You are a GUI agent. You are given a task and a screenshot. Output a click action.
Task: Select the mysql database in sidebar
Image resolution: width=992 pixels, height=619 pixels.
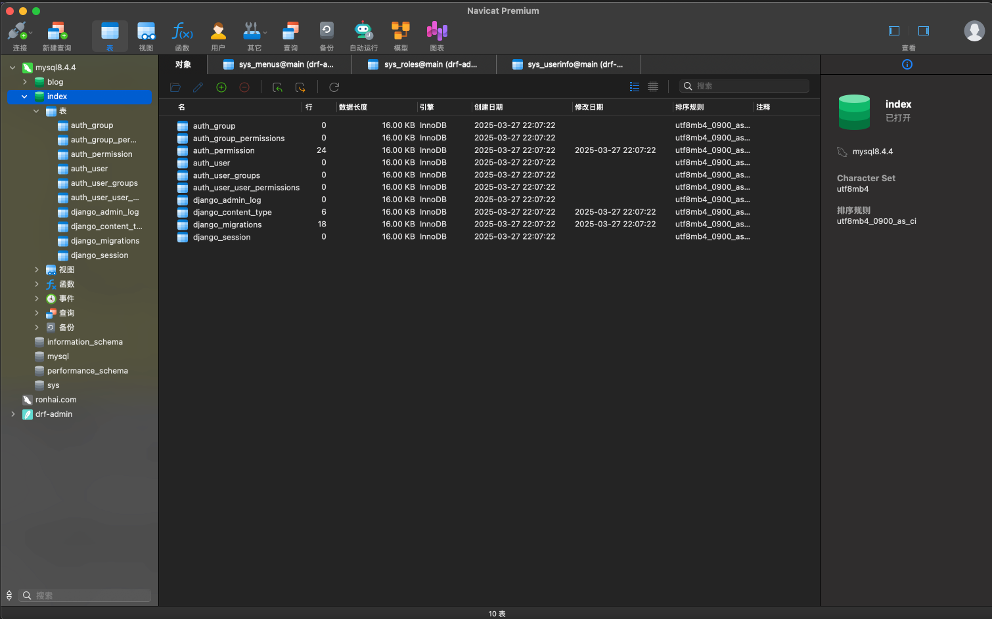pyautogui.click(x=58, y=356)
